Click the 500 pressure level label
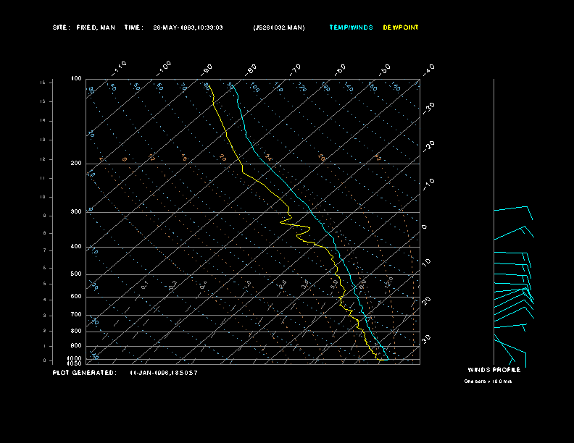 [76, 274]
